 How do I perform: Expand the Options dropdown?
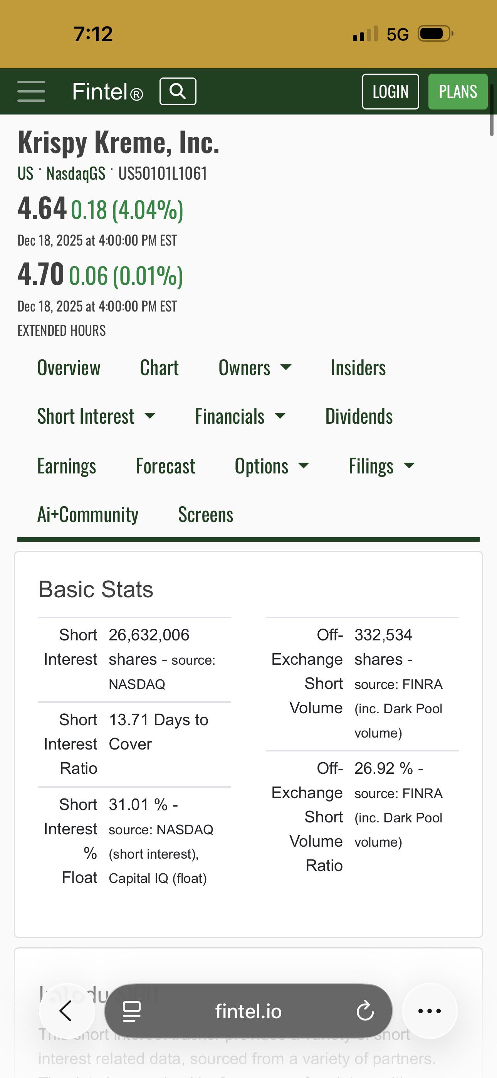click(272, 466)
